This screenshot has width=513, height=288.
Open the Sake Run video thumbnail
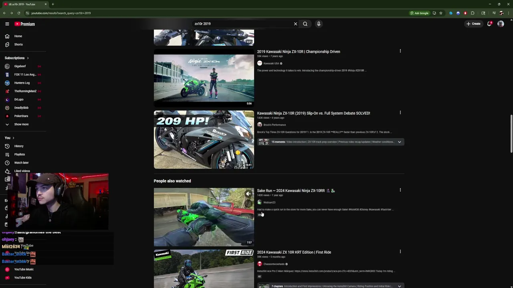[x=204, y=217]
